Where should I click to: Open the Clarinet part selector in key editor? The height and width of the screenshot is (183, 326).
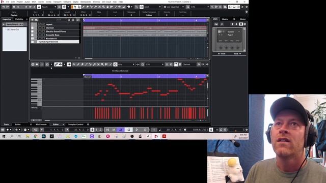click(189, 65)
